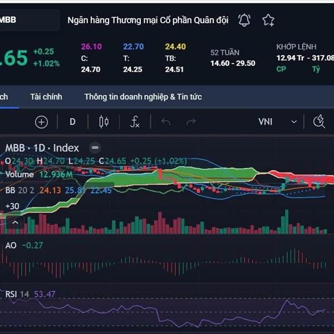
Task: Click the KHỚP LỆNH volume value 12.94 Tr
Action: pyautogui.click(x=290, y=58)
